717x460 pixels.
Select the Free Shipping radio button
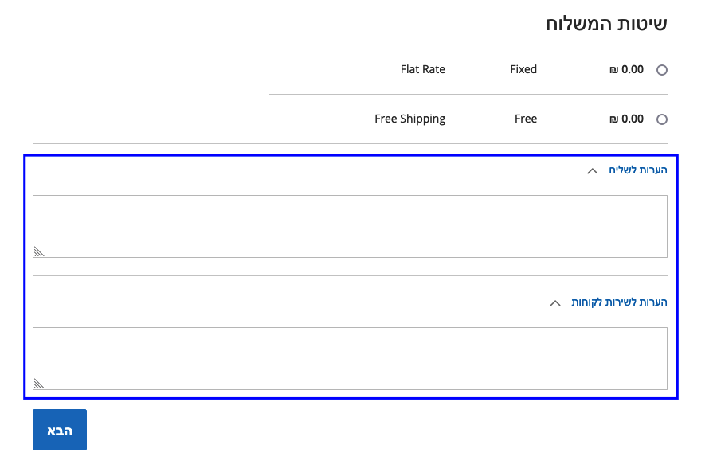(662, 119)
